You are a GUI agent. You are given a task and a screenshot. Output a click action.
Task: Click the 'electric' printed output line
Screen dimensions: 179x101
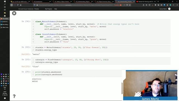[x=37, y=79]
